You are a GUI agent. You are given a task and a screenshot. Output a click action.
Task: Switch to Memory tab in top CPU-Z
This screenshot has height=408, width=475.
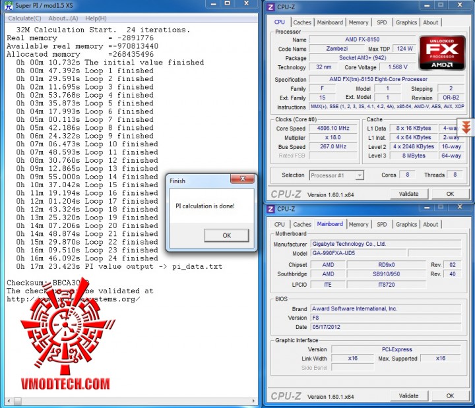[358, 22]
